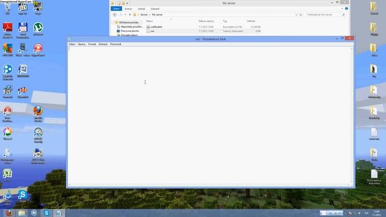Click the Notepad vertical scrollbar
This screenshot has height=217, width=386.
[x=352, y=115]
